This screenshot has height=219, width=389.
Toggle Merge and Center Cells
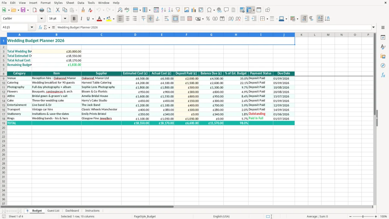coord(175,19)
